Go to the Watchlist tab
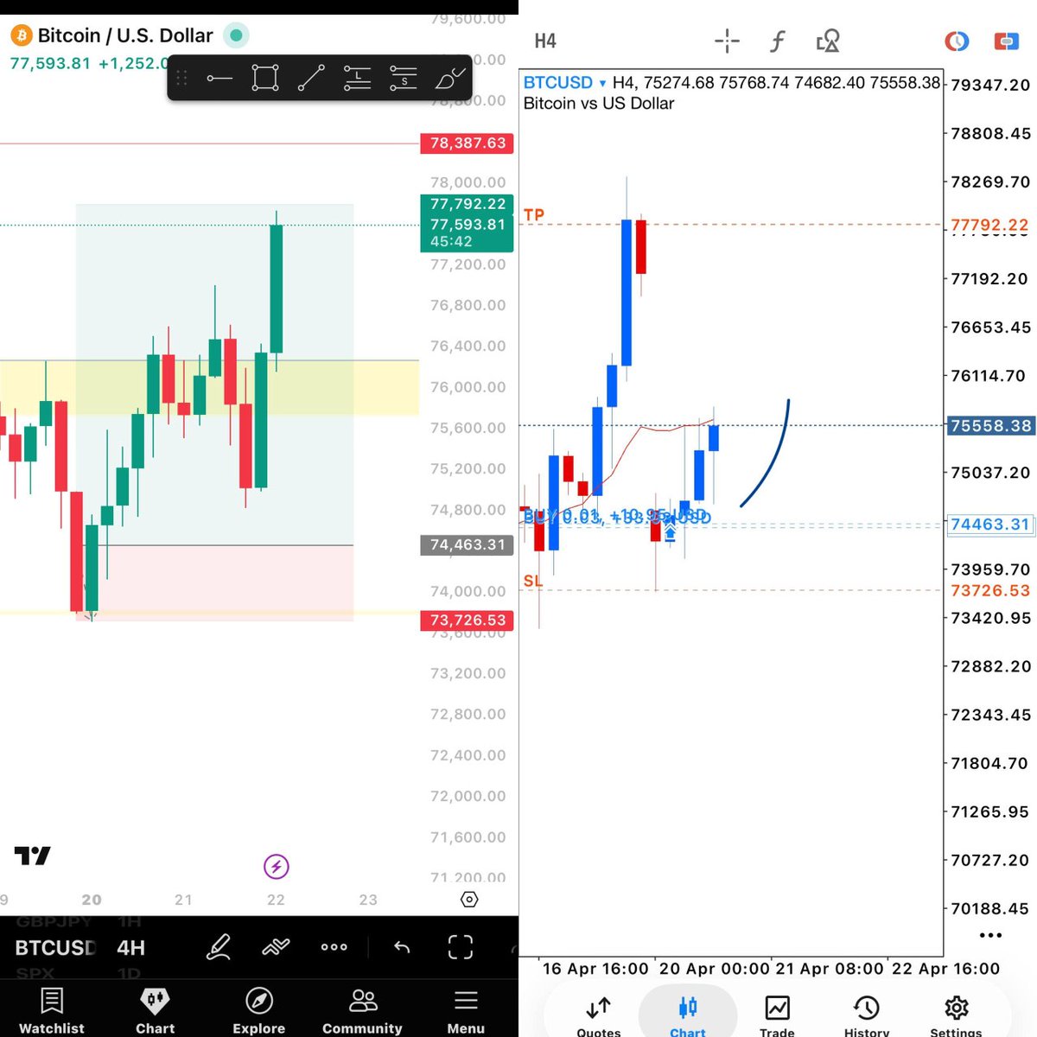The image size is (1037, 1037). 52,1011
